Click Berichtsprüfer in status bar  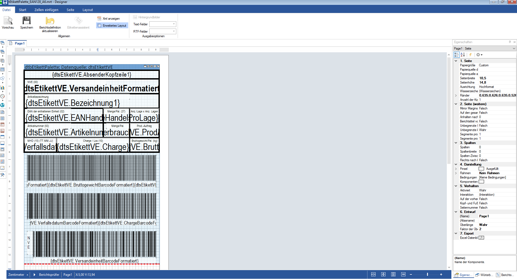pyautogui.click(x=49, y=275)
